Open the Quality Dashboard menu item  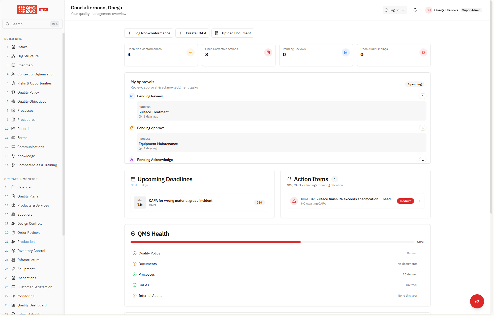(32, 305)
